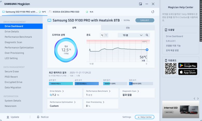The height and width of the screenshot is (121, 202).
Task: Click the 임의 읽기 444091 IOPS bar
Action: coord(115,84)
